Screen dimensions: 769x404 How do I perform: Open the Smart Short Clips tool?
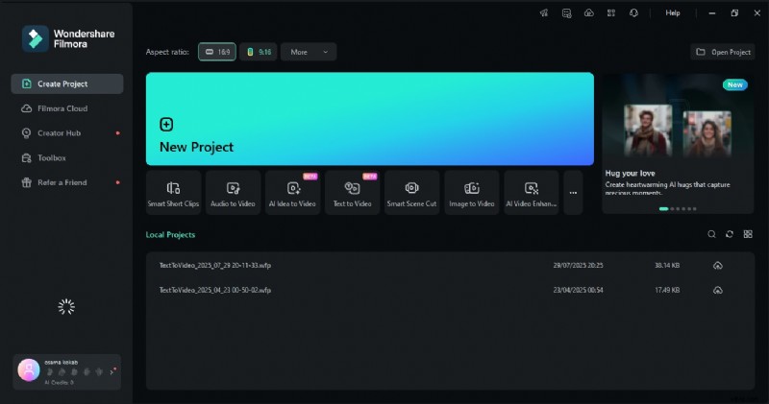(174, 193)
